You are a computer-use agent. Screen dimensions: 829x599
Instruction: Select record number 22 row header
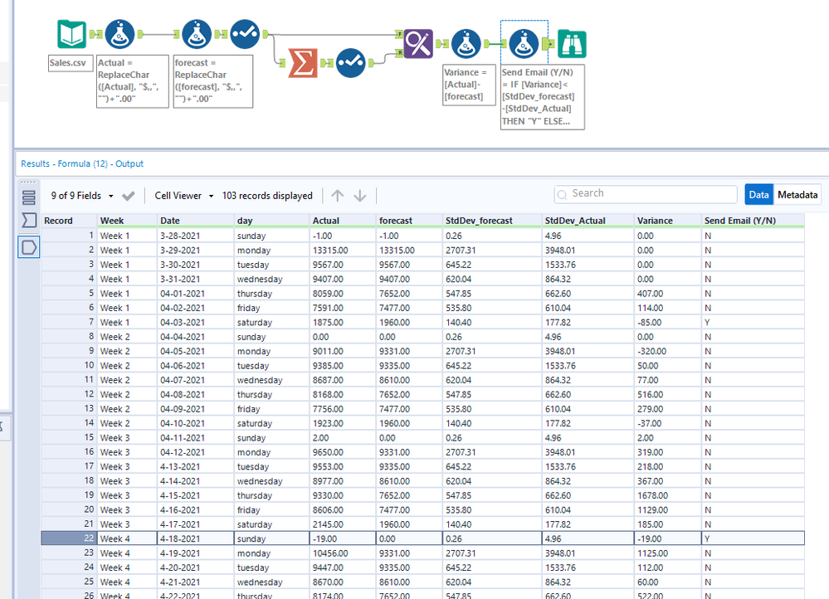coord(69,538)
